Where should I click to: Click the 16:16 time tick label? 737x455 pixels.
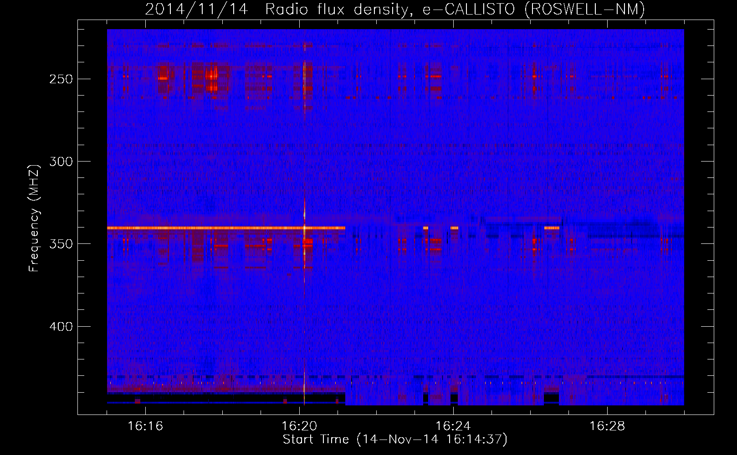(x=145, y=426)
